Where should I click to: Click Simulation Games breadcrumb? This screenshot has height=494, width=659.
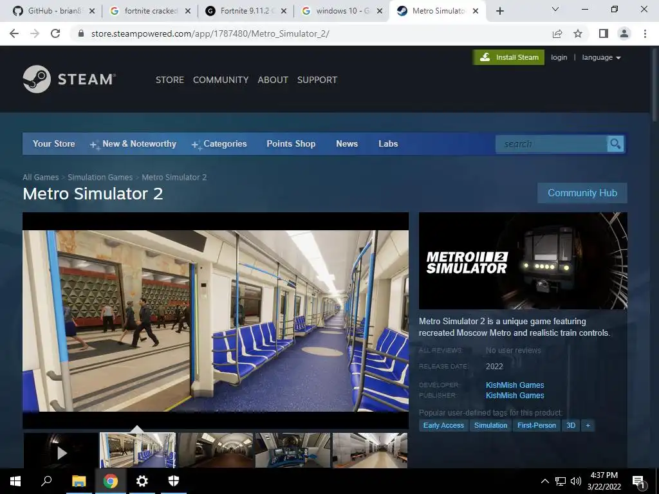[x=100, y=178]
